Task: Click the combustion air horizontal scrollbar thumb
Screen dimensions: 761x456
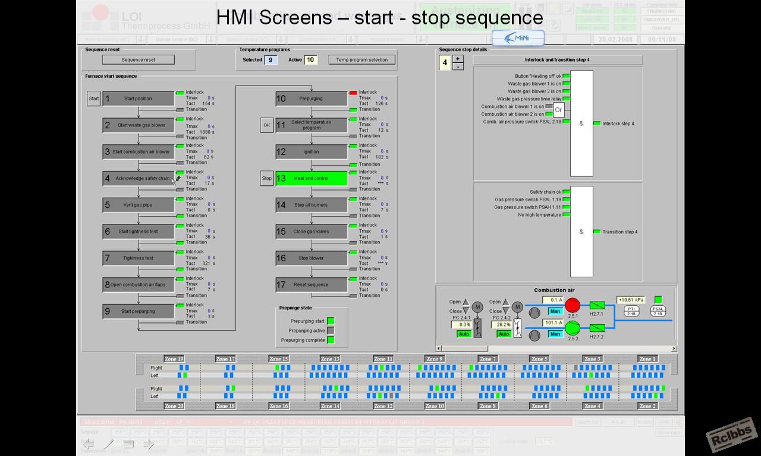Action: 465,349
